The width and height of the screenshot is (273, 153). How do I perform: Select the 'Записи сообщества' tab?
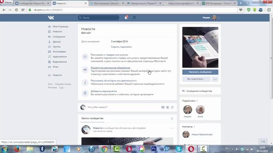pos(92,118)
